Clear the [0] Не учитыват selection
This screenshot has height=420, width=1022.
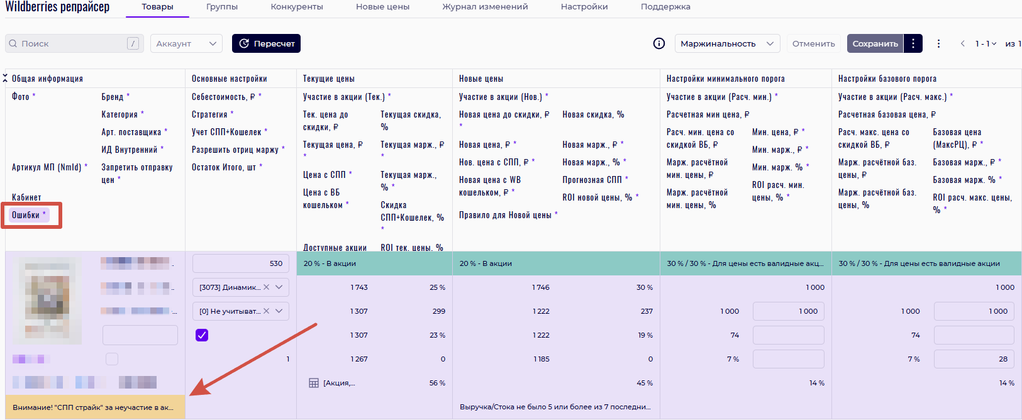coord(267,311)
